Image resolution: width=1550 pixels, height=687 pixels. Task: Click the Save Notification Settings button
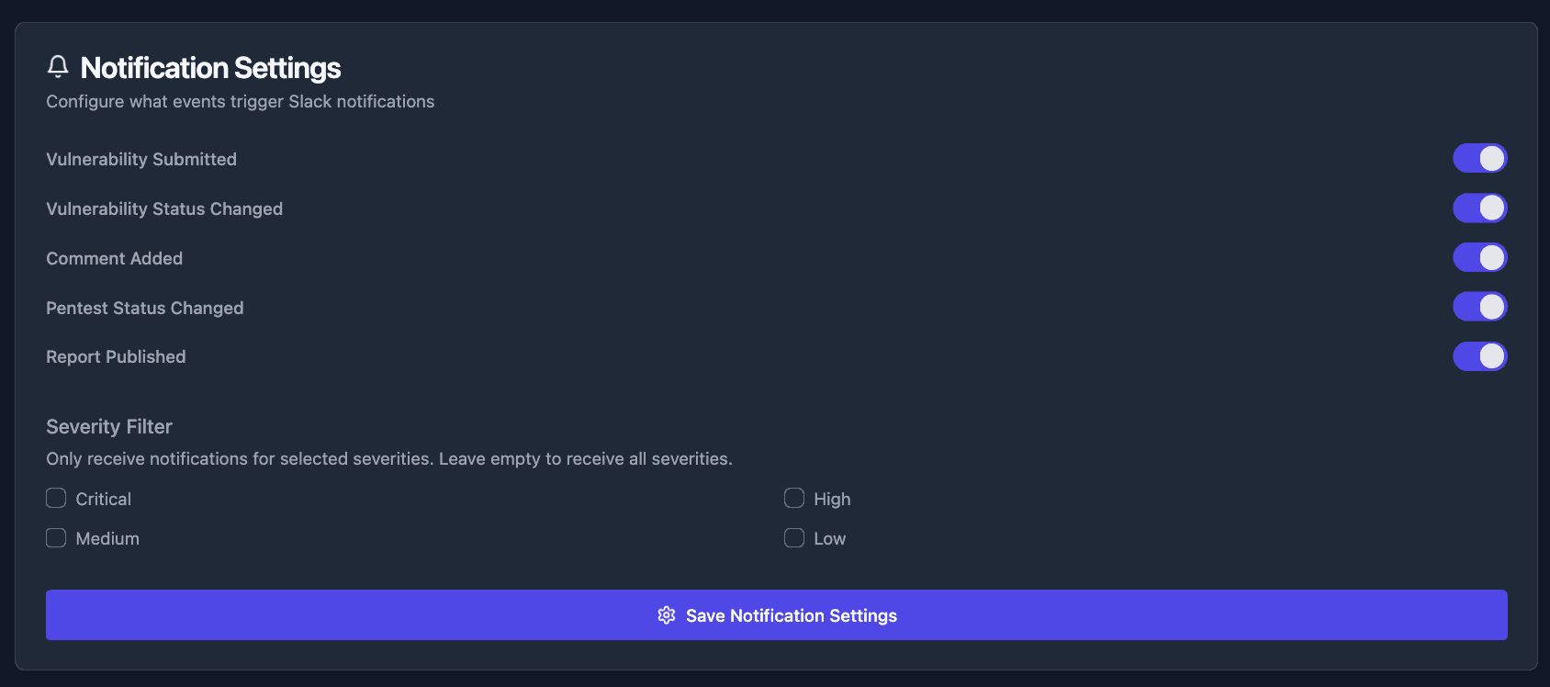point(776,615)
